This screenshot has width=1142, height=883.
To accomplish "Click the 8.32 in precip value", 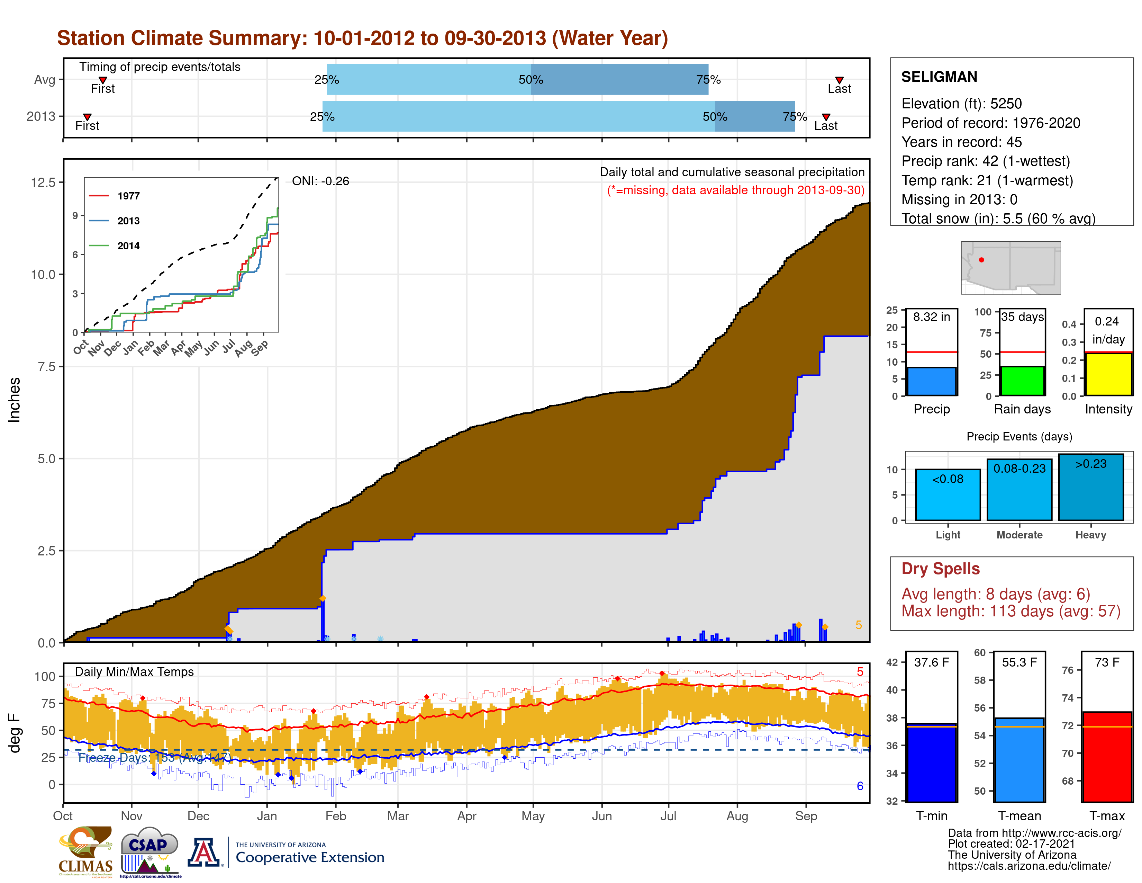I will pyautogui.click(x=931, y=317).
